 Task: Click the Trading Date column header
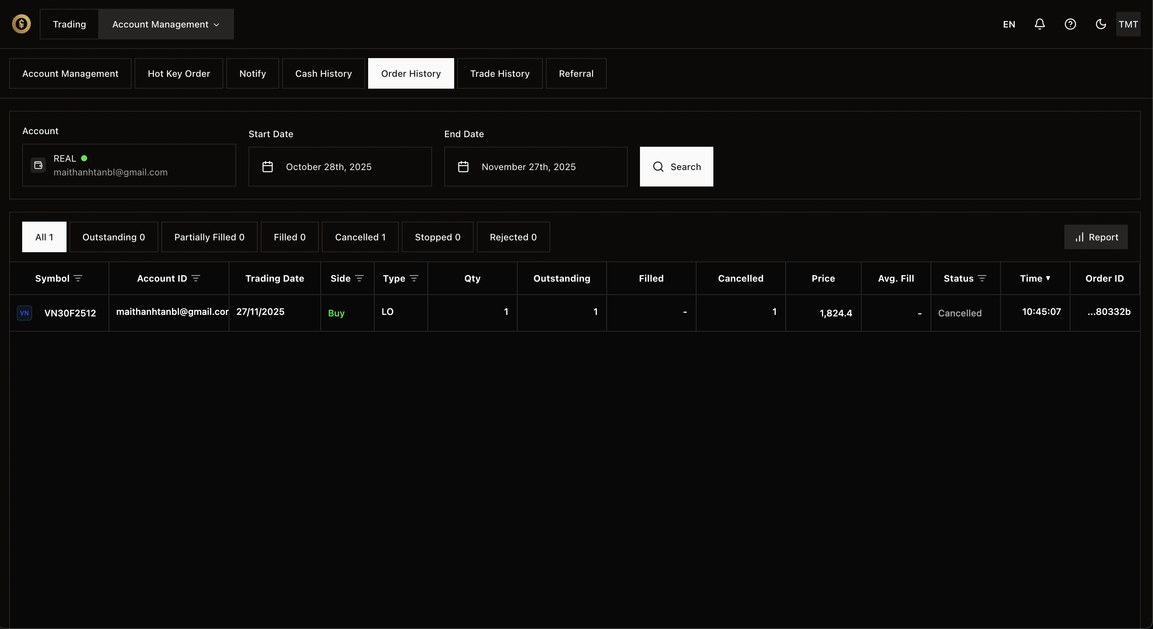(274, 278)
